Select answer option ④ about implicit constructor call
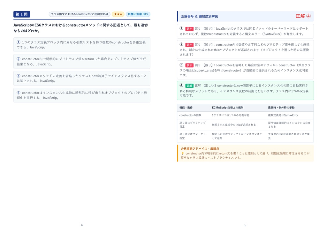 pyautogui.click(x=82, y=95)
